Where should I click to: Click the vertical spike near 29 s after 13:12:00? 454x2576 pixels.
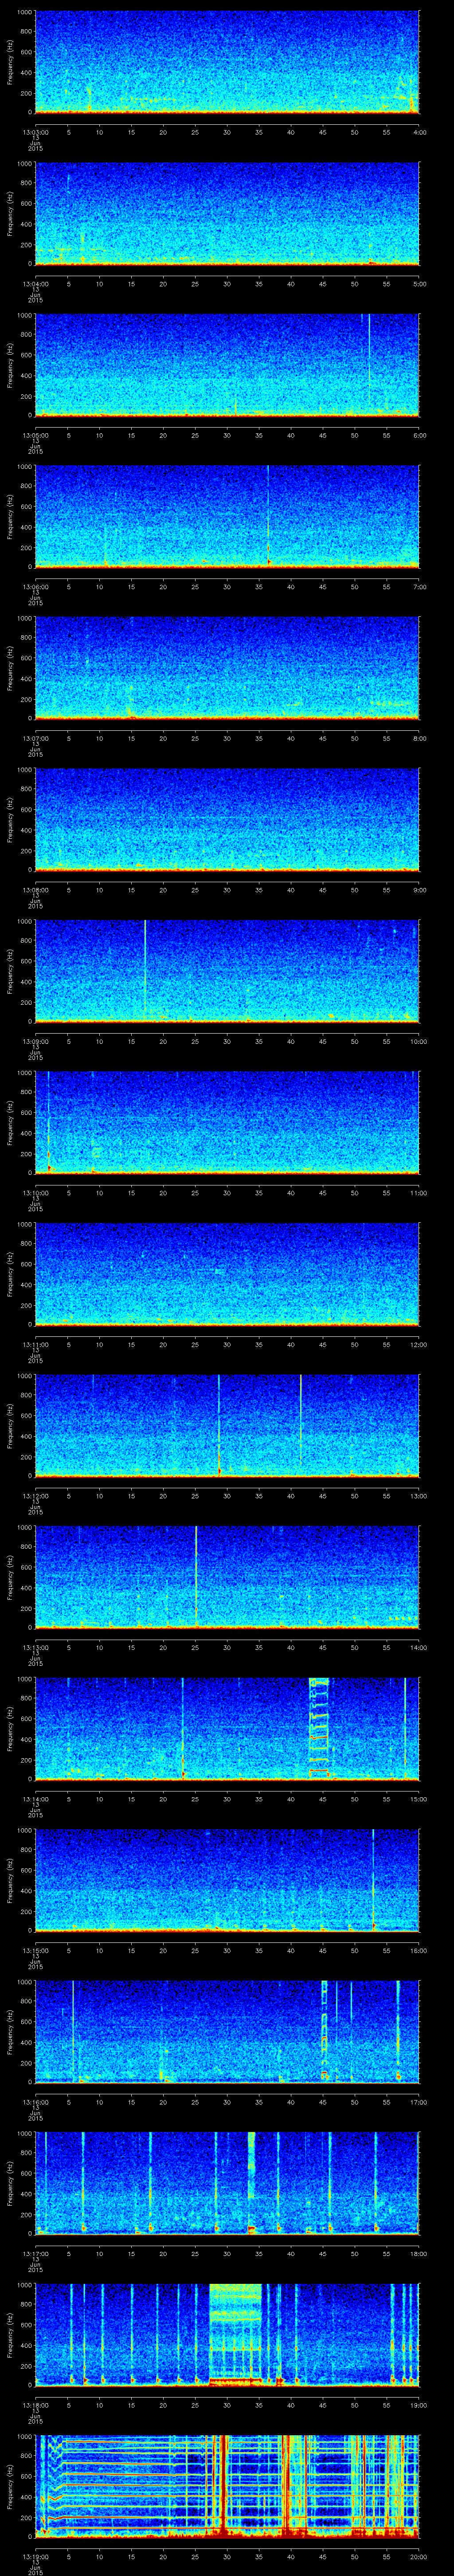click(x=219, y=1426)
